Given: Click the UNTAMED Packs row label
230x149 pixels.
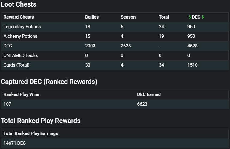Looking at the screenshot, I should 21,55.
